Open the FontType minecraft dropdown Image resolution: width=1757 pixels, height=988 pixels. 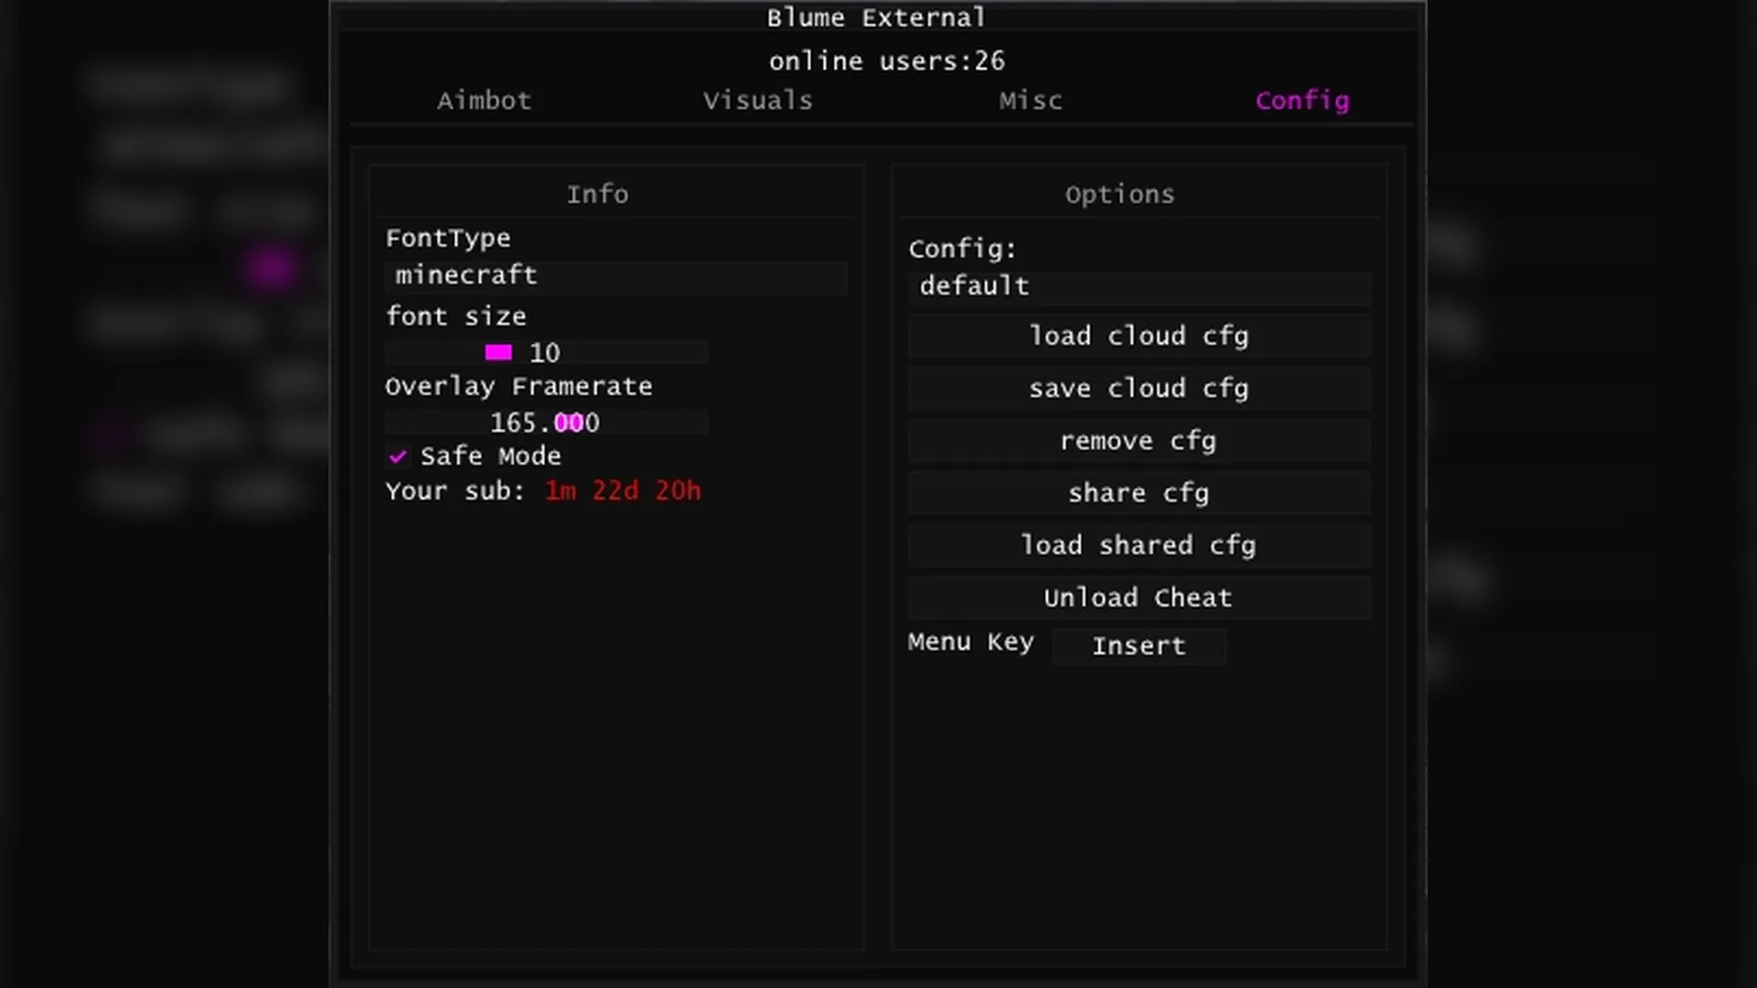(x=617, y=275)
